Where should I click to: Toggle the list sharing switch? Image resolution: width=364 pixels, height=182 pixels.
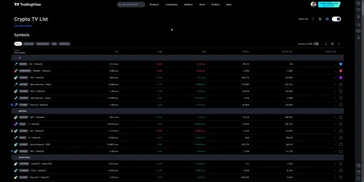coord(336,19)
